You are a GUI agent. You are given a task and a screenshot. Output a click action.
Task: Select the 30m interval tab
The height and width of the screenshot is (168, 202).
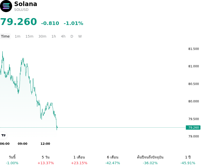coord(42,36)
